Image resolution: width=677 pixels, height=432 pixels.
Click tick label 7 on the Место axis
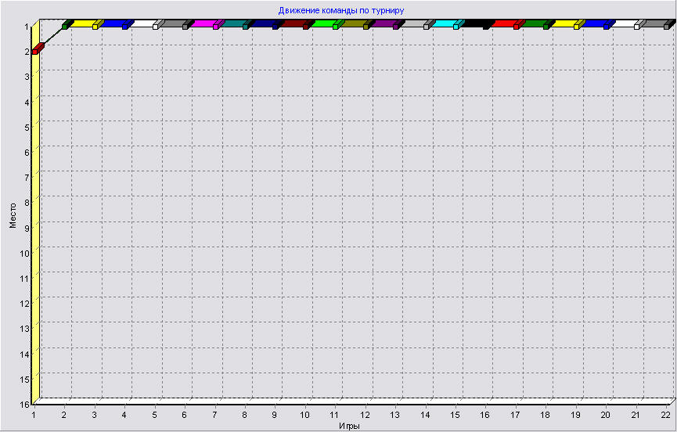[27, 178]
